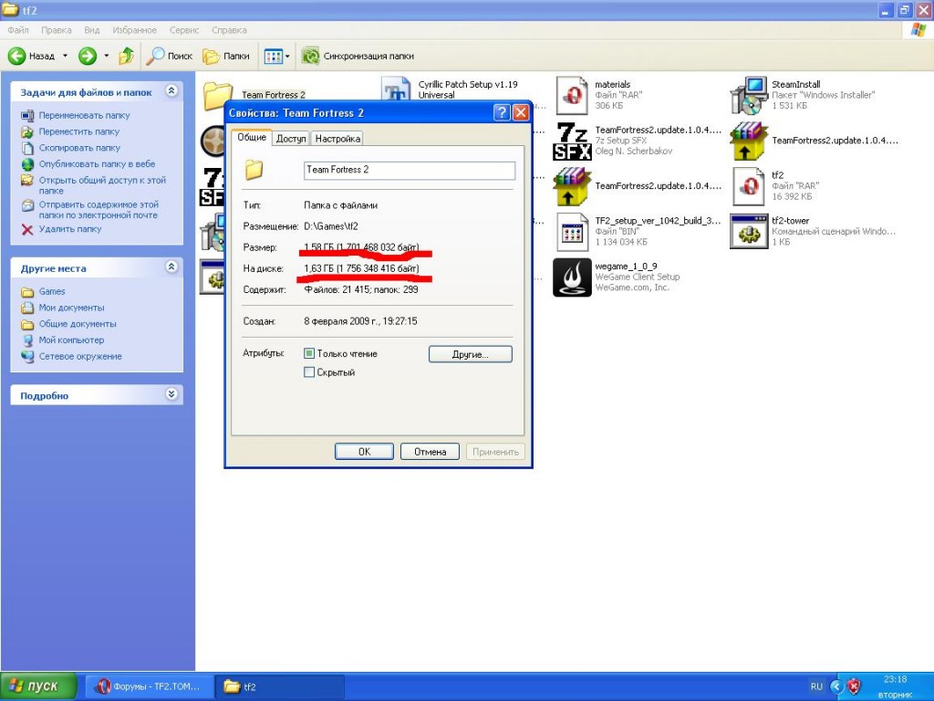Viewport: 934px width, 701px height.
Task: Close the Свойства: Team Fortress 2 dialog
Action: click(x=521, y=112)
